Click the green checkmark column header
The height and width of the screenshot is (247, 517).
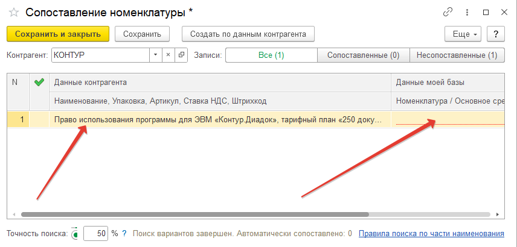(x=39, y=92)
